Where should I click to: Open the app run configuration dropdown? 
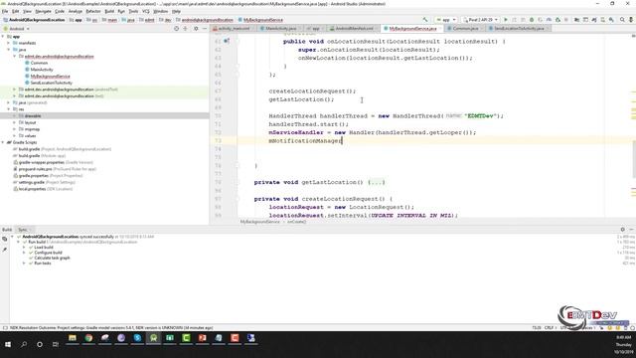(x=446, y=20)
